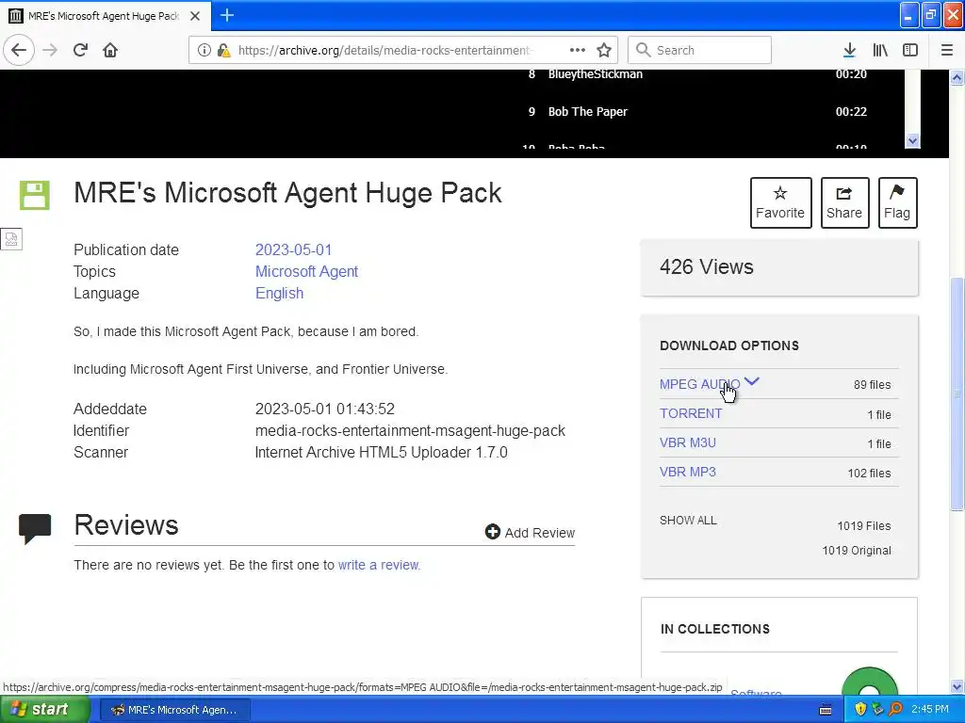Click the green floppy disk software icon

tap(35, 196)
